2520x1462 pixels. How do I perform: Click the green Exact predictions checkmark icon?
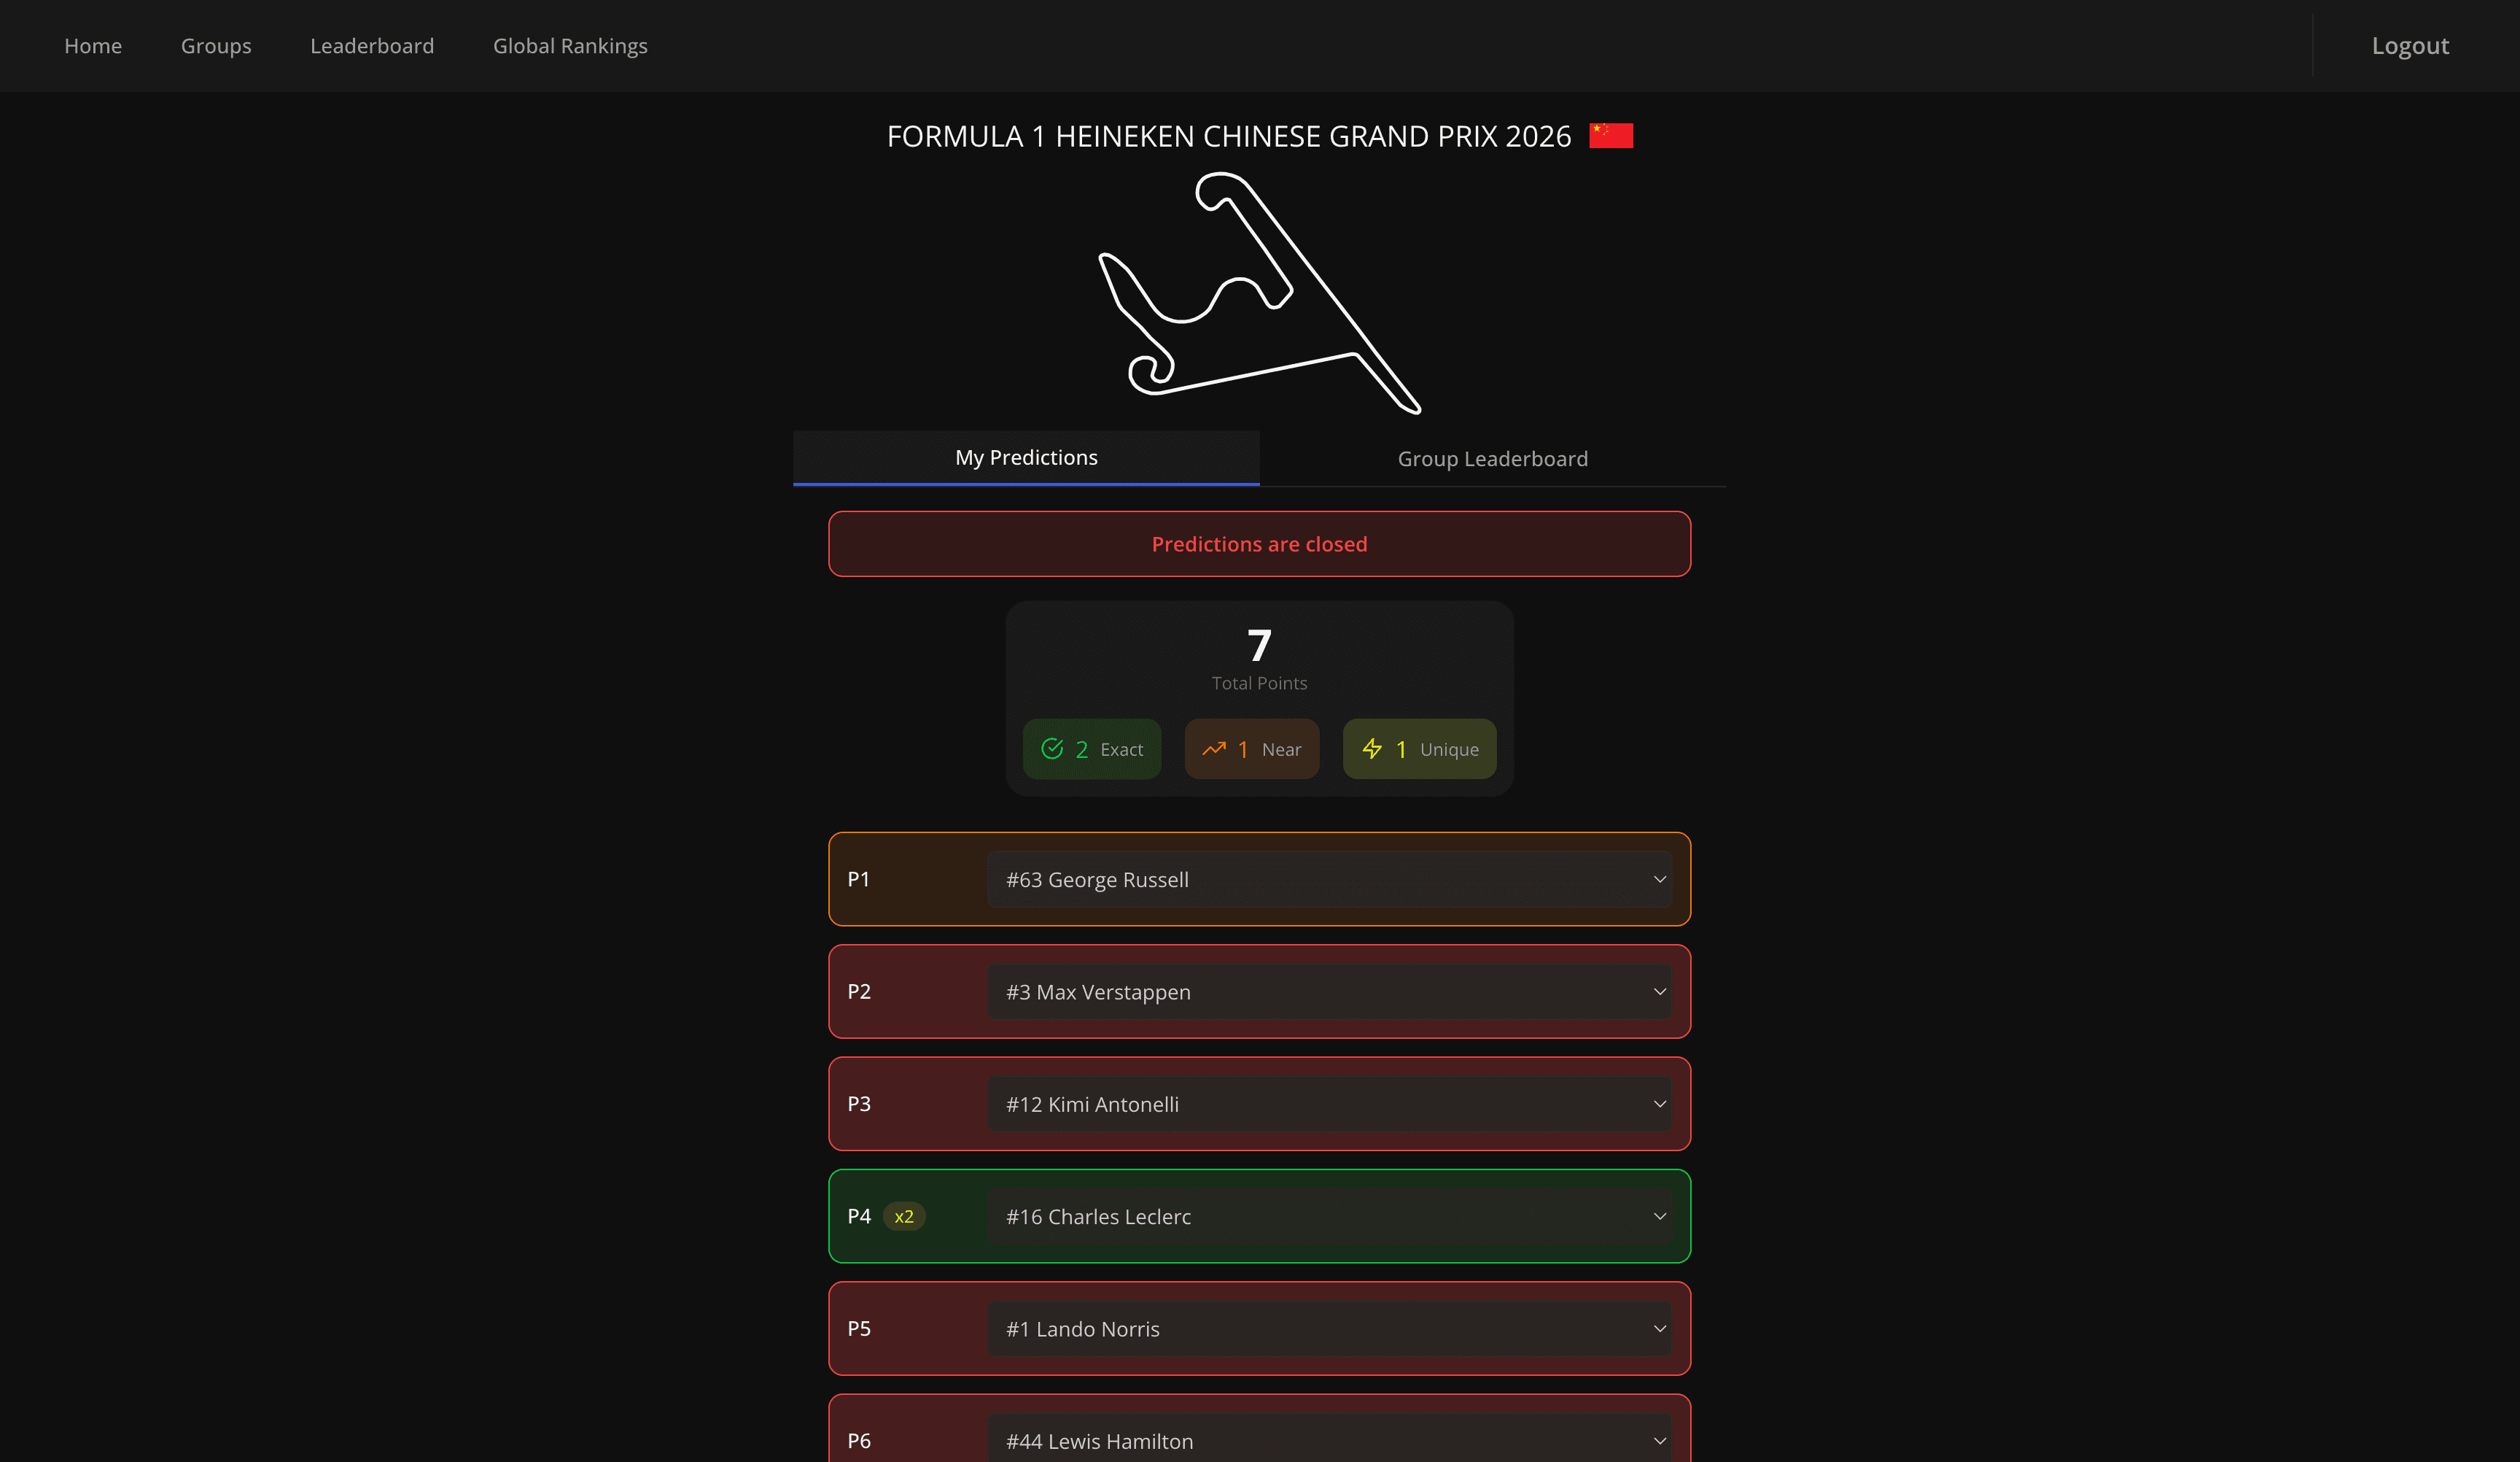click(1053, 749)
